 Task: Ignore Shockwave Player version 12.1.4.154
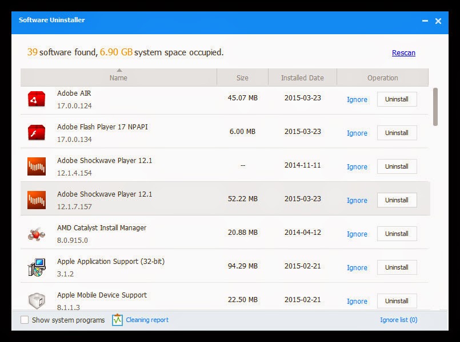[x=357, y=167]
